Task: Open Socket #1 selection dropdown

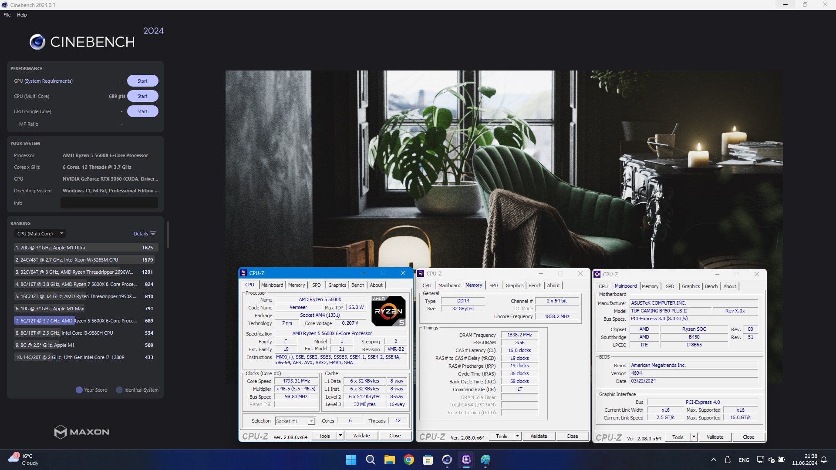Action: point(295,421)
